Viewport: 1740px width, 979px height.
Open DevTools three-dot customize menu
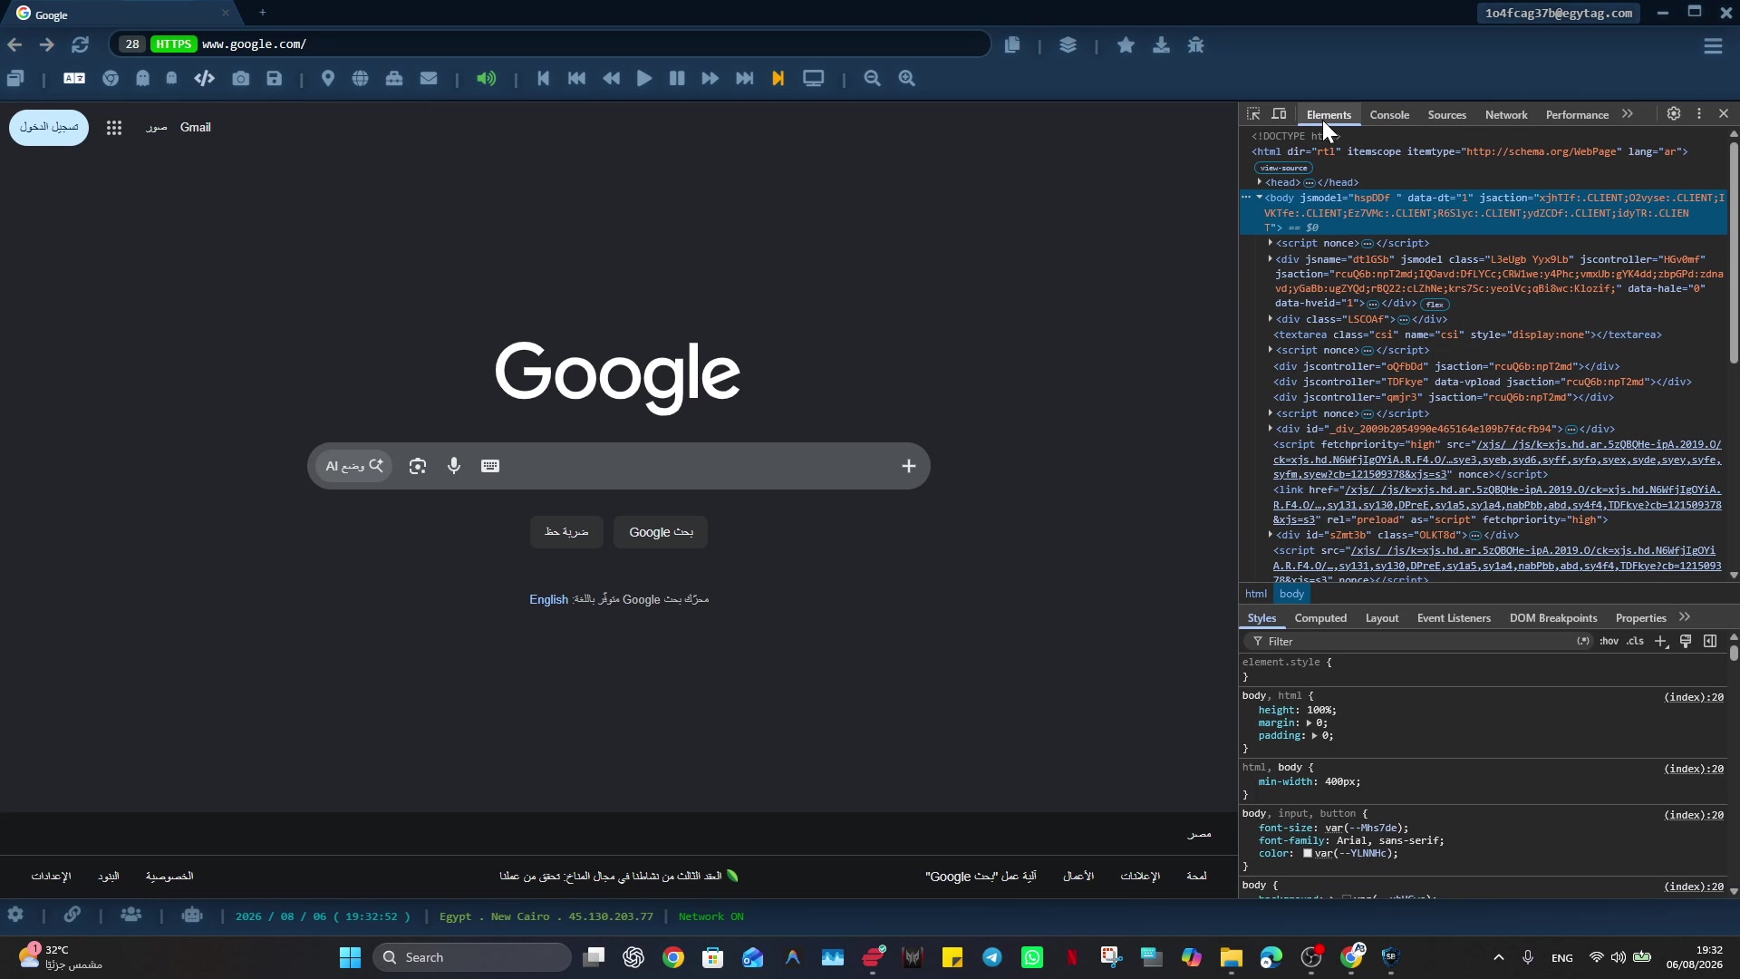pyautogui.click(x=1699, y=114)
